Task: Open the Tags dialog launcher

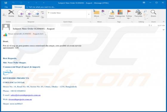Action: (x=132, y=22)
